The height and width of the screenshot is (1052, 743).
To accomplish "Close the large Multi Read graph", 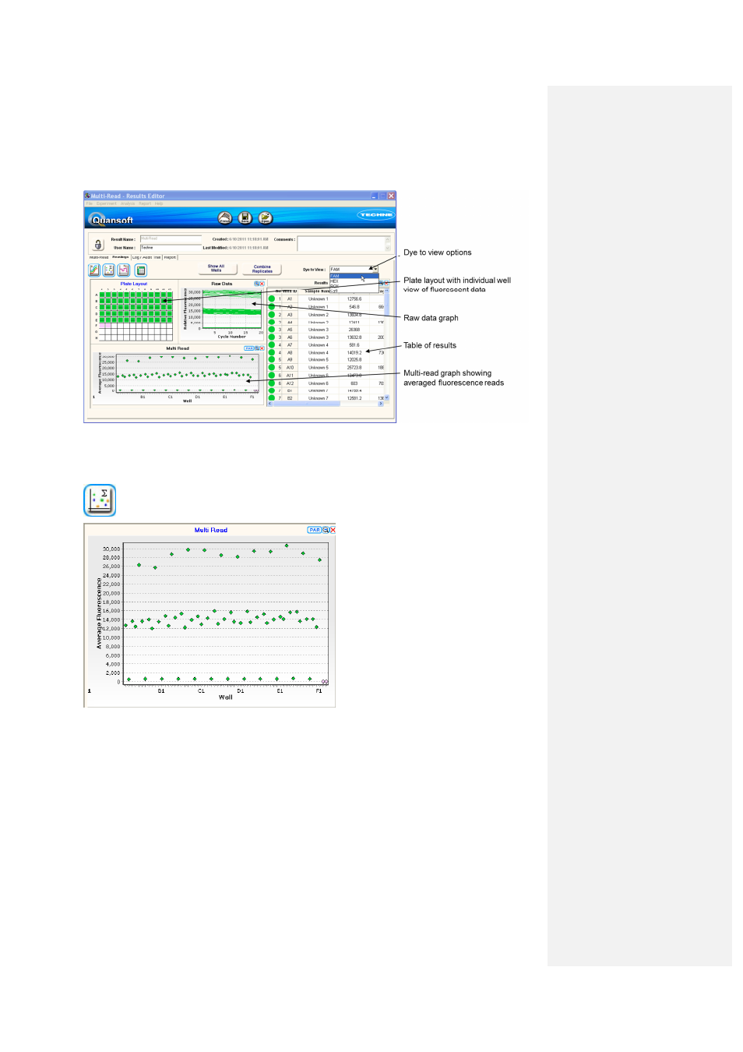I will point(333,530).
